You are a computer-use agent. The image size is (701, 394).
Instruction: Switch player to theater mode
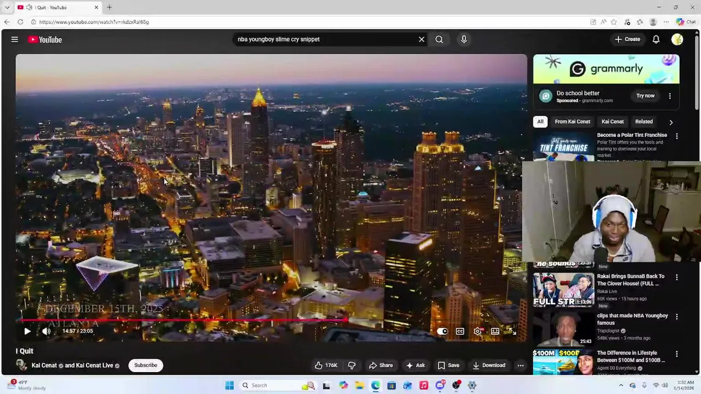click(495, 331)
